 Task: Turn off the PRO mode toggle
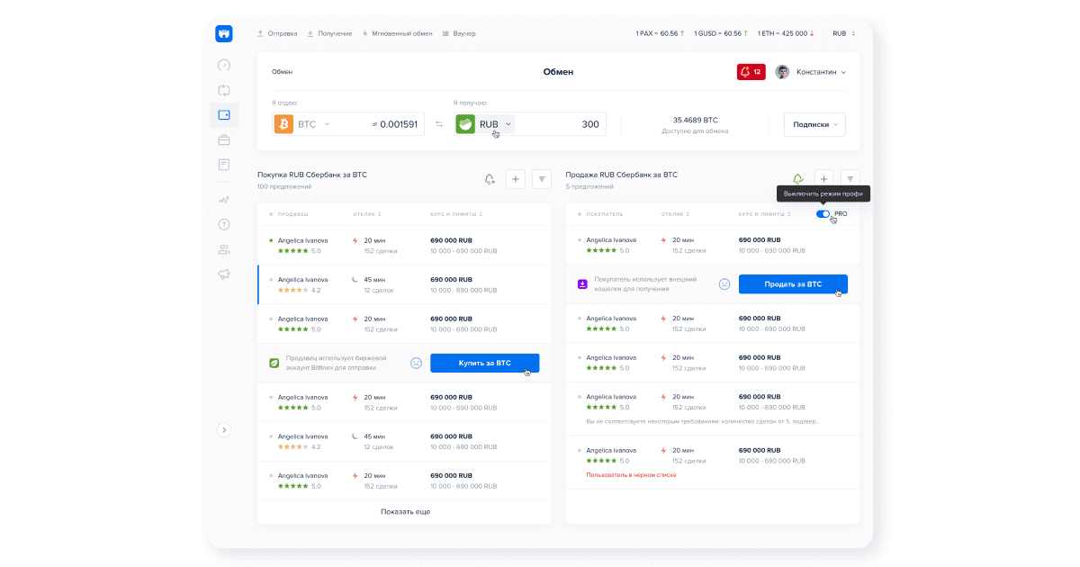tap(823, 214)
